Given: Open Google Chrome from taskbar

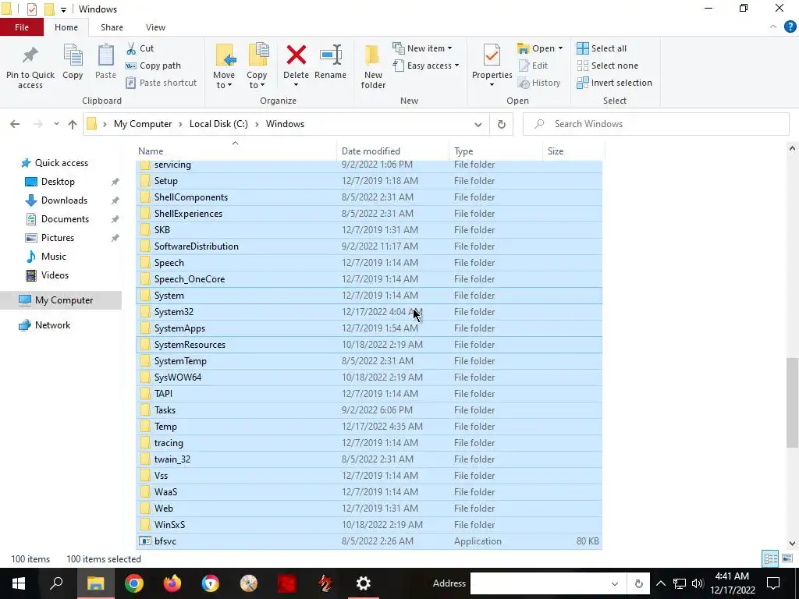Looking at the screenshot, I should click(134, 583).
